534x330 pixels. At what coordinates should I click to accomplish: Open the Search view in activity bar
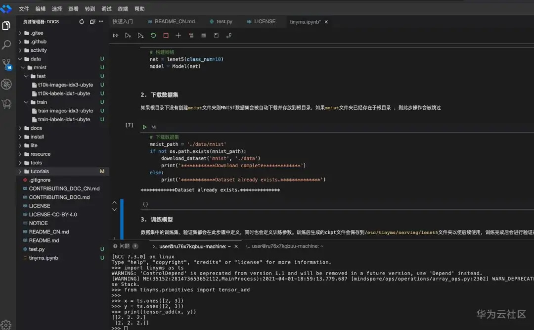(x=6, y=45)
